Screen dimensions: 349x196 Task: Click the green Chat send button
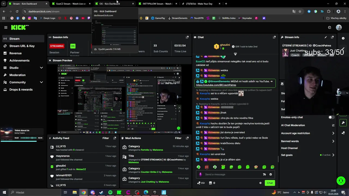click(x=270, y=183)
